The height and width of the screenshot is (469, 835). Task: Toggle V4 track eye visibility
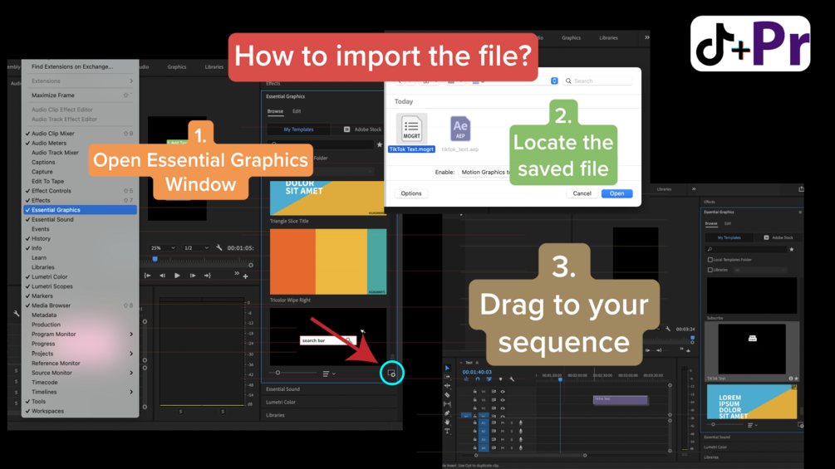[x=502, y=391]
